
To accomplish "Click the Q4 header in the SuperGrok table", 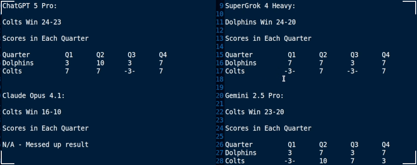I will (386, 55).
